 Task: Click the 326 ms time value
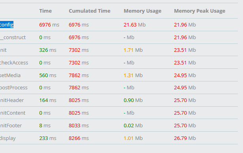click(48, 50)
